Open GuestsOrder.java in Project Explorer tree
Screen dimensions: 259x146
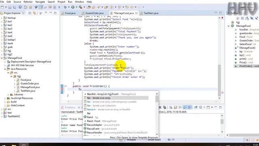point(30,84)
